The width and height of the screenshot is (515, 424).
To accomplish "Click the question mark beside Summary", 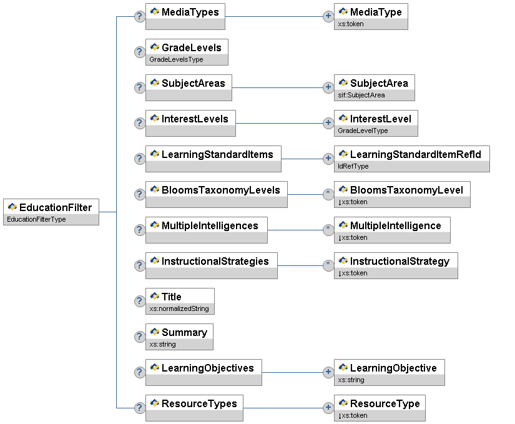I will (x=140, y=337).
